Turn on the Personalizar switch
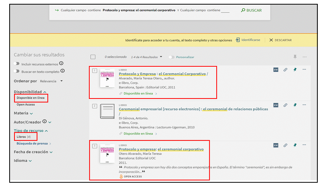328x184 pixels. pyautogui.click(x=171, y=57)
